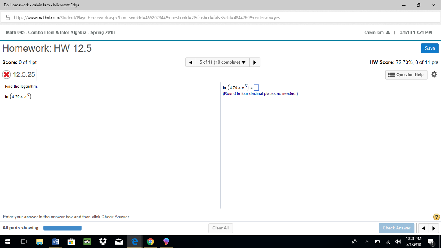
Task: Expand hidden icons in system tray
Action: coord(367,242)
